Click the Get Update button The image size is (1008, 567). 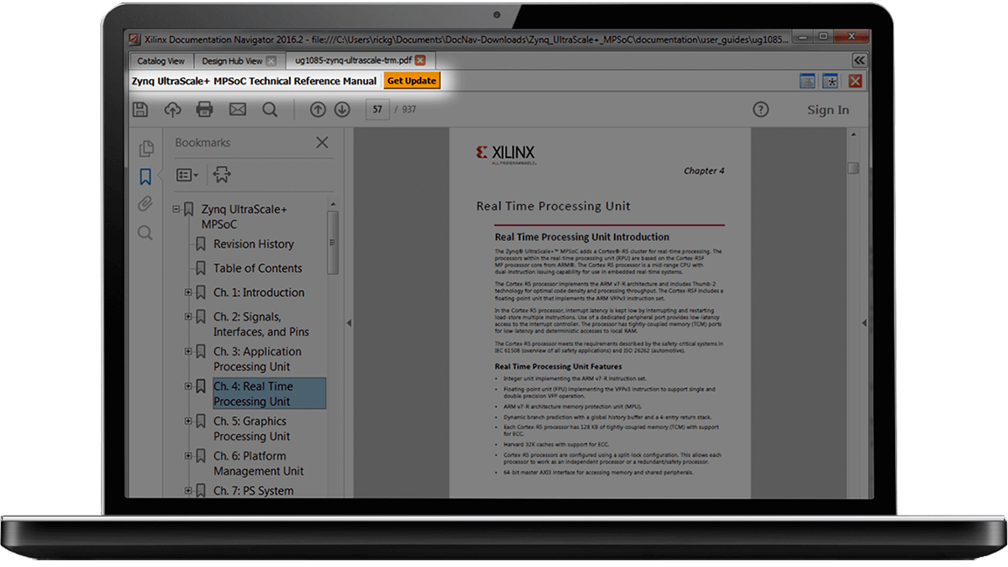click(412, 81)
